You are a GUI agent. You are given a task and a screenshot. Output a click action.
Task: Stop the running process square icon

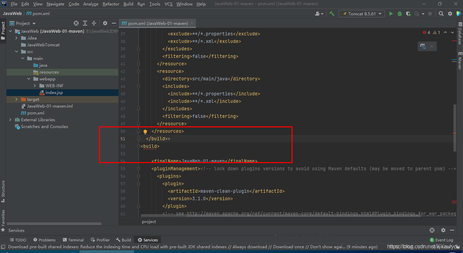430,14
